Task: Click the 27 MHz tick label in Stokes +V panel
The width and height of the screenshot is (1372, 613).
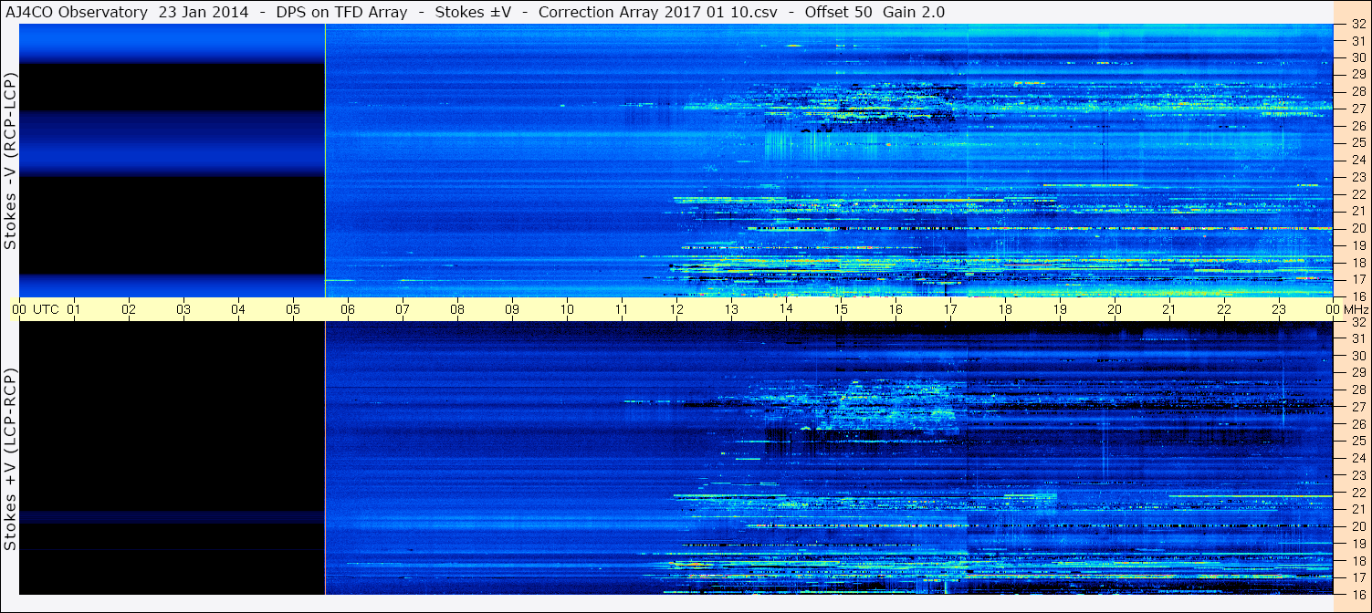Action: click(x=1358, y=407)
